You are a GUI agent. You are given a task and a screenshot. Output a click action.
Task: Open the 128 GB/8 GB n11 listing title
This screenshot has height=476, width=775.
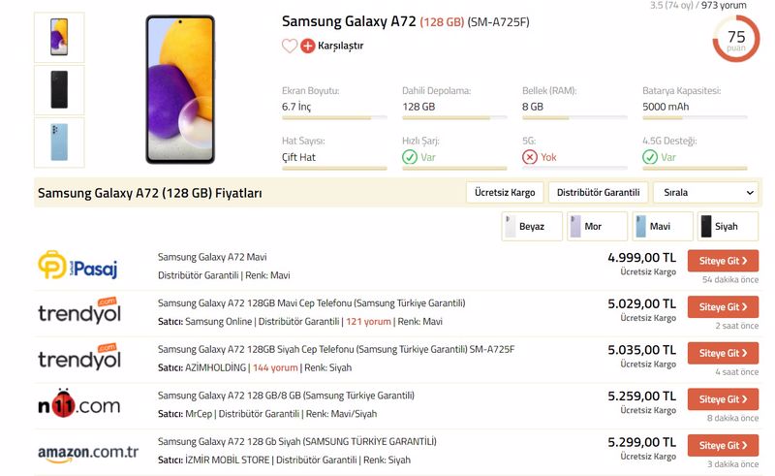286,395
